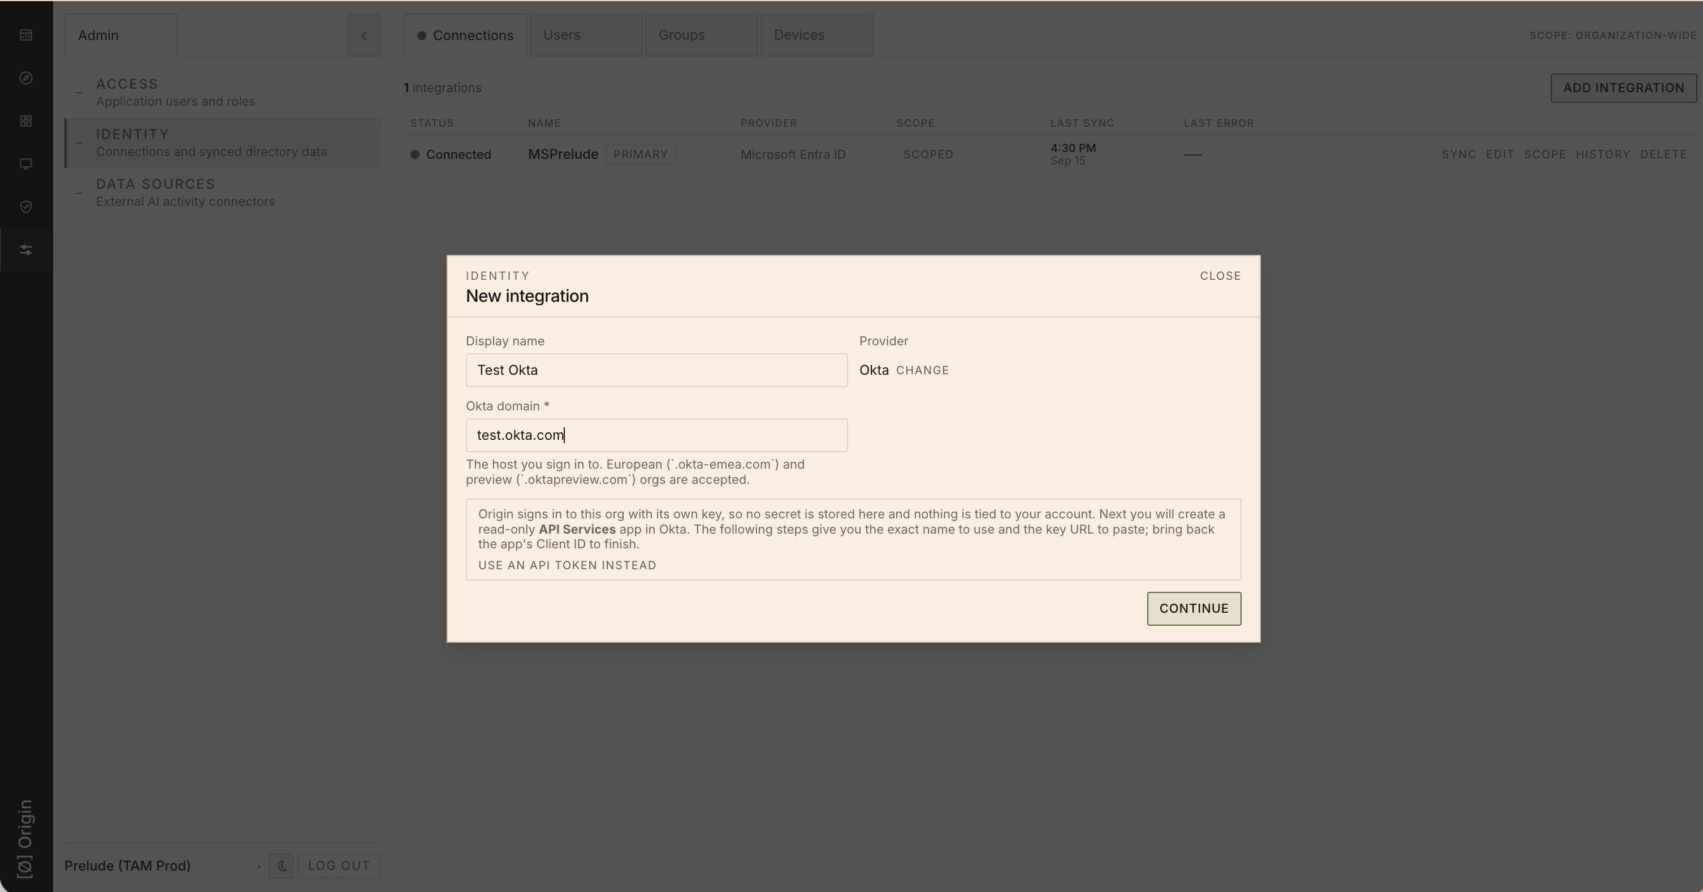The width and height of the screenshot is (1703, 892).
Task: Open the monitor devices icon in sidebar
Action: click(26, 164)
